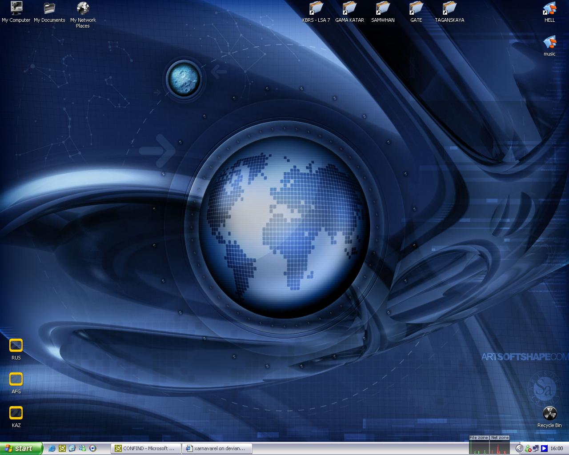
Task: Open the My Computer desktop icon
Action: coord(16,12)
